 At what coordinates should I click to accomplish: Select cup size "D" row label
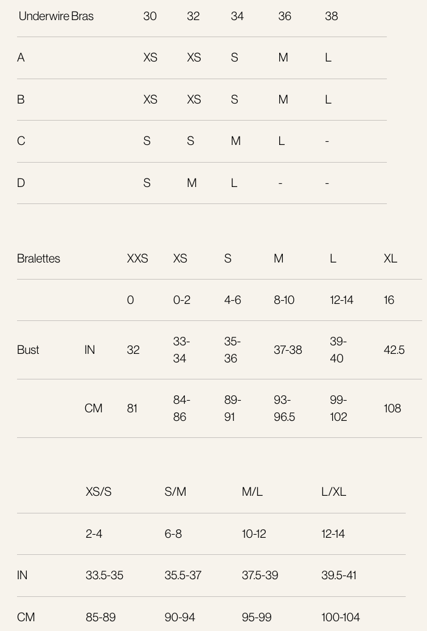point(21,183)
